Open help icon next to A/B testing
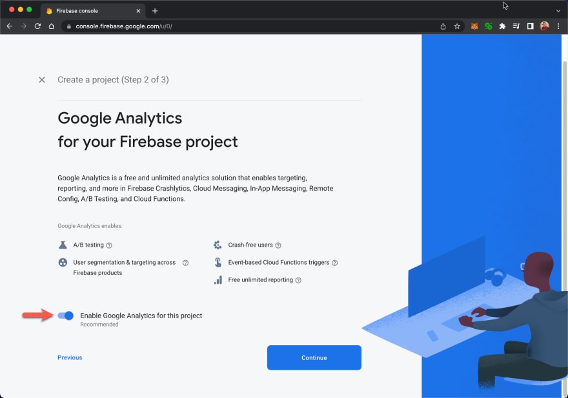568x398 pixels. coord(109,245)
